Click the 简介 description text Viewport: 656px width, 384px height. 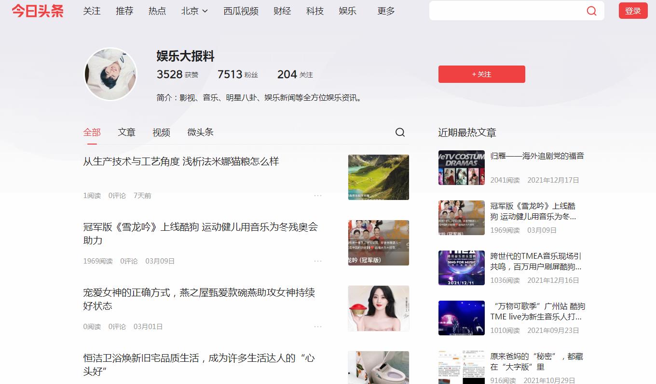pyautogui.click(x=260, y=98)
